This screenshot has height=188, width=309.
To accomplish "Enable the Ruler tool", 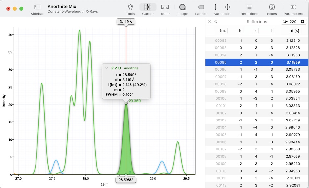I will pos(165,7).
